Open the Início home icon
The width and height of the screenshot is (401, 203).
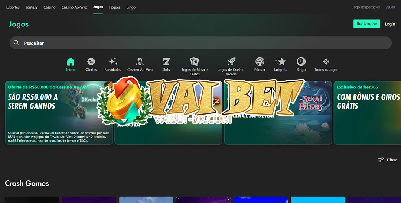click(71, 62)
